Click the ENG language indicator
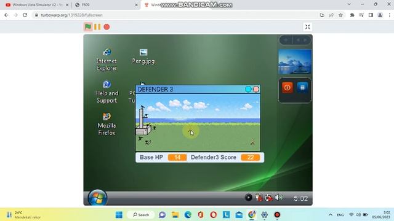Screen dimensions: 394x221 [x=340, y=215]
